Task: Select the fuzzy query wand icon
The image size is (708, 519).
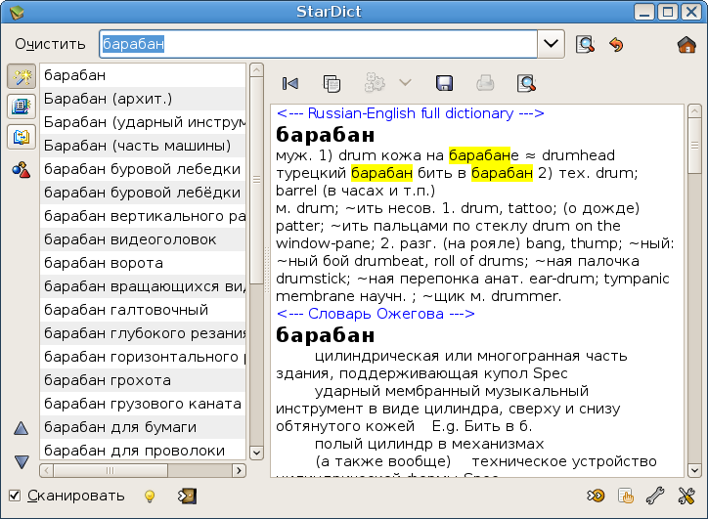Action: (x=21, y=76)
